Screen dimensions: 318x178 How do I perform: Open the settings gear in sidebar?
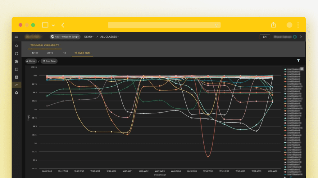[x=16, y=93]
